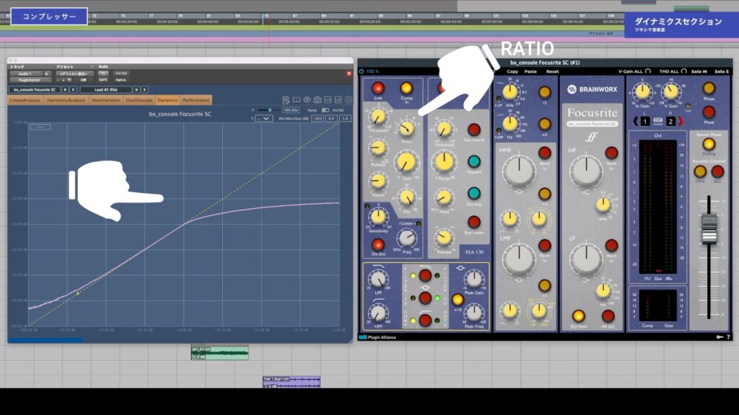Viewport: 739px width, 415px height.
Task: Adjust the de-esser Sensitivity knob
Action: click(377, 217)
